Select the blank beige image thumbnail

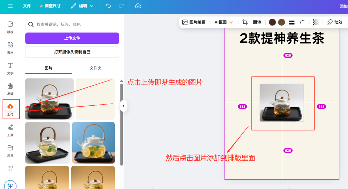[95, 99]
